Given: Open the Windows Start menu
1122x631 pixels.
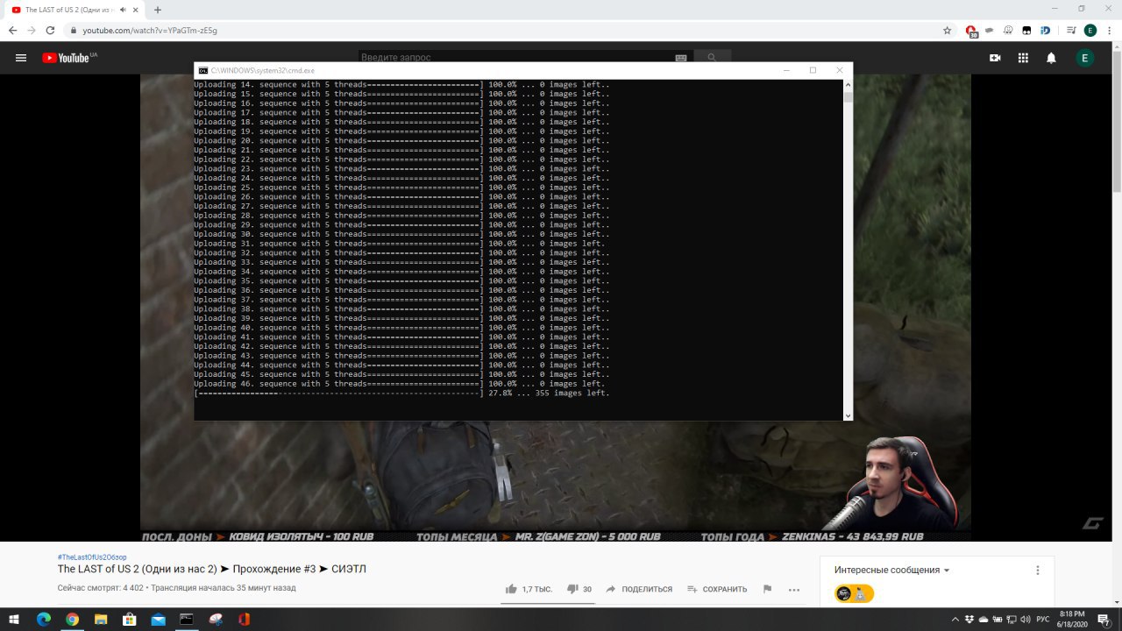Looking at the screenshot, I should point(15,619).
